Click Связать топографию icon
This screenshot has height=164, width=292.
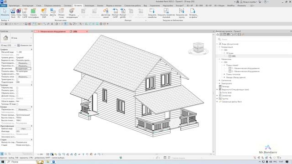(x=33, y=13)
